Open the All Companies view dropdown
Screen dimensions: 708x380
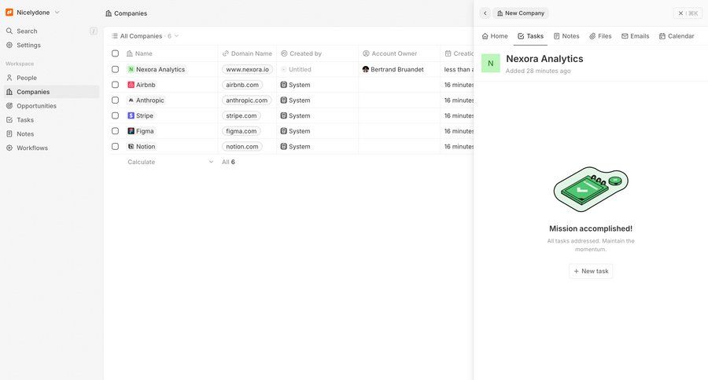coord(145,36)
